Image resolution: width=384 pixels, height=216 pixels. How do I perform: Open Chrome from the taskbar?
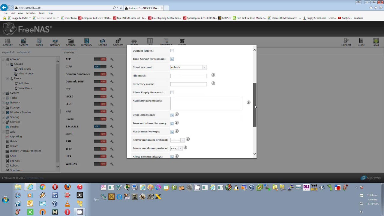[42, 187]
